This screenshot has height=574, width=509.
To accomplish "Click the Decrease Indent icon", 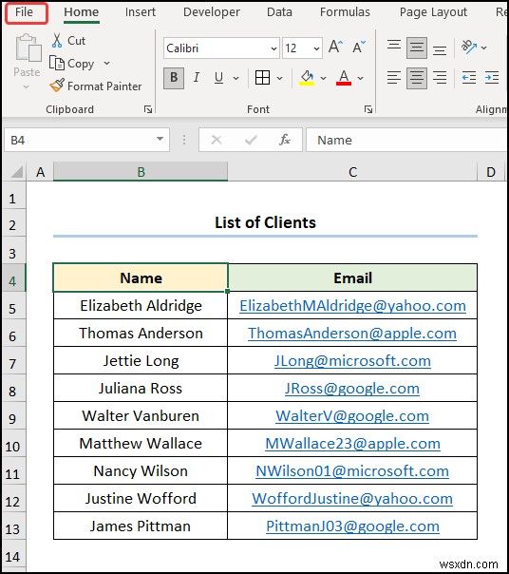I will tap(469, 78).
